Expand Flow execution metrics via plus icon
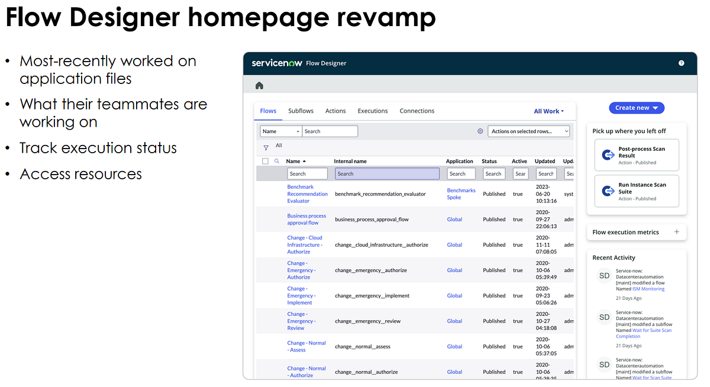710x387 pixels. point(676,232)
